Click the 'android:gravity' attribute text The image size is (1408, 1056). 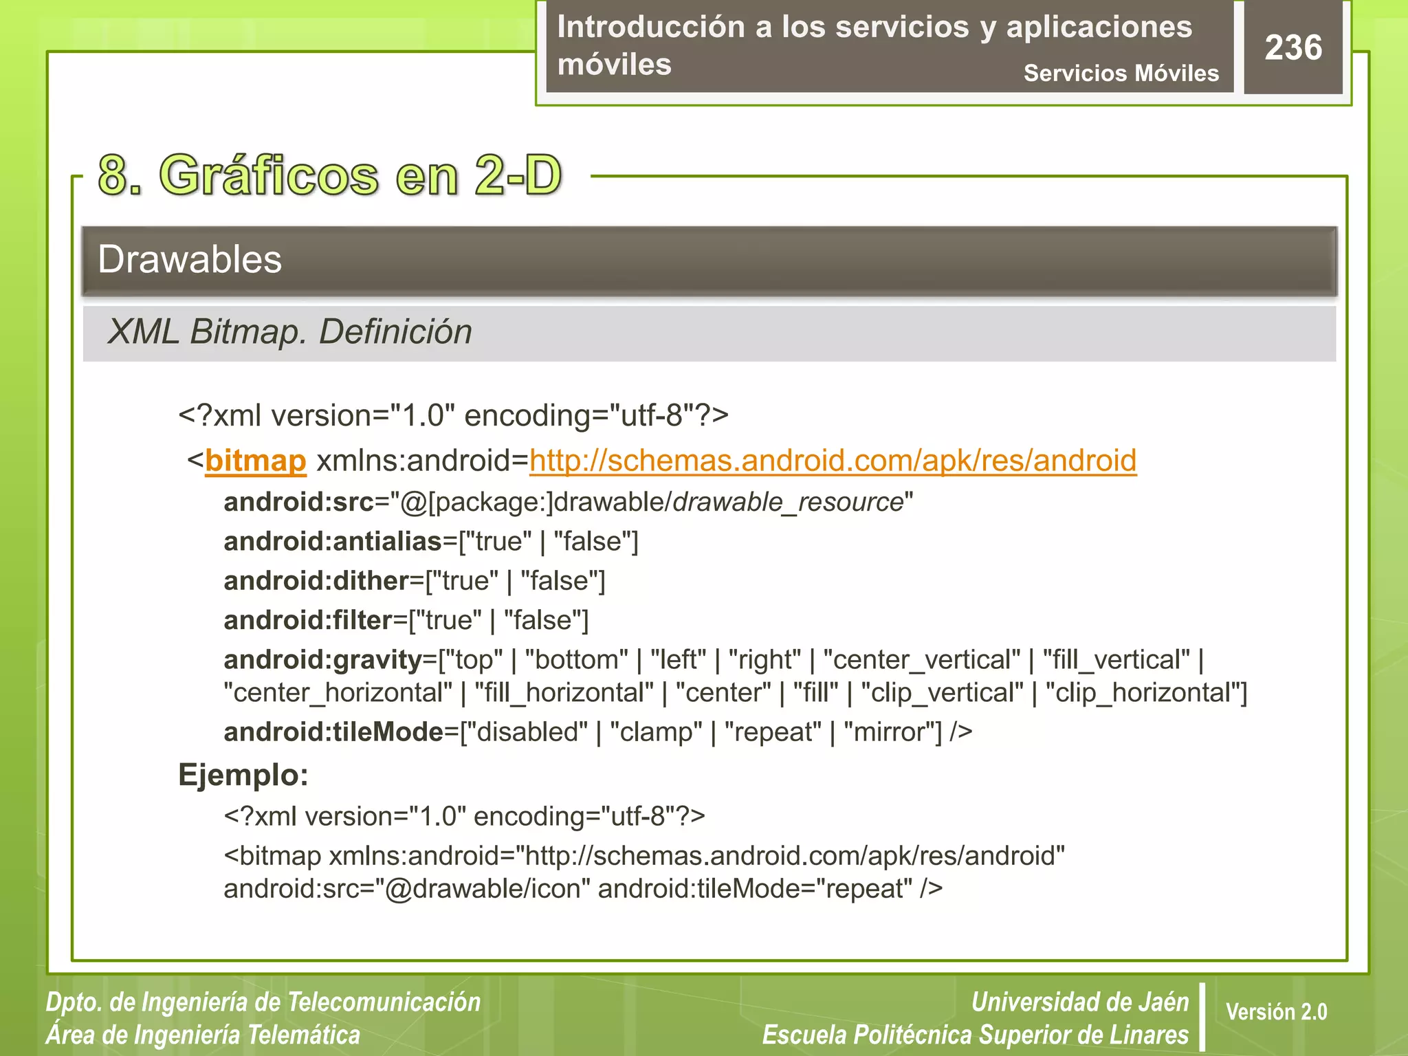coord(714,660)
